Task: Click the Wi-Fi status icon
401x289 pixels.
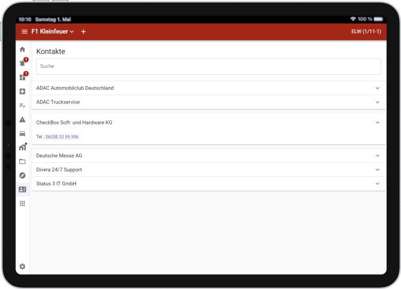Action: pyautogui.click(x=353, y=19)
